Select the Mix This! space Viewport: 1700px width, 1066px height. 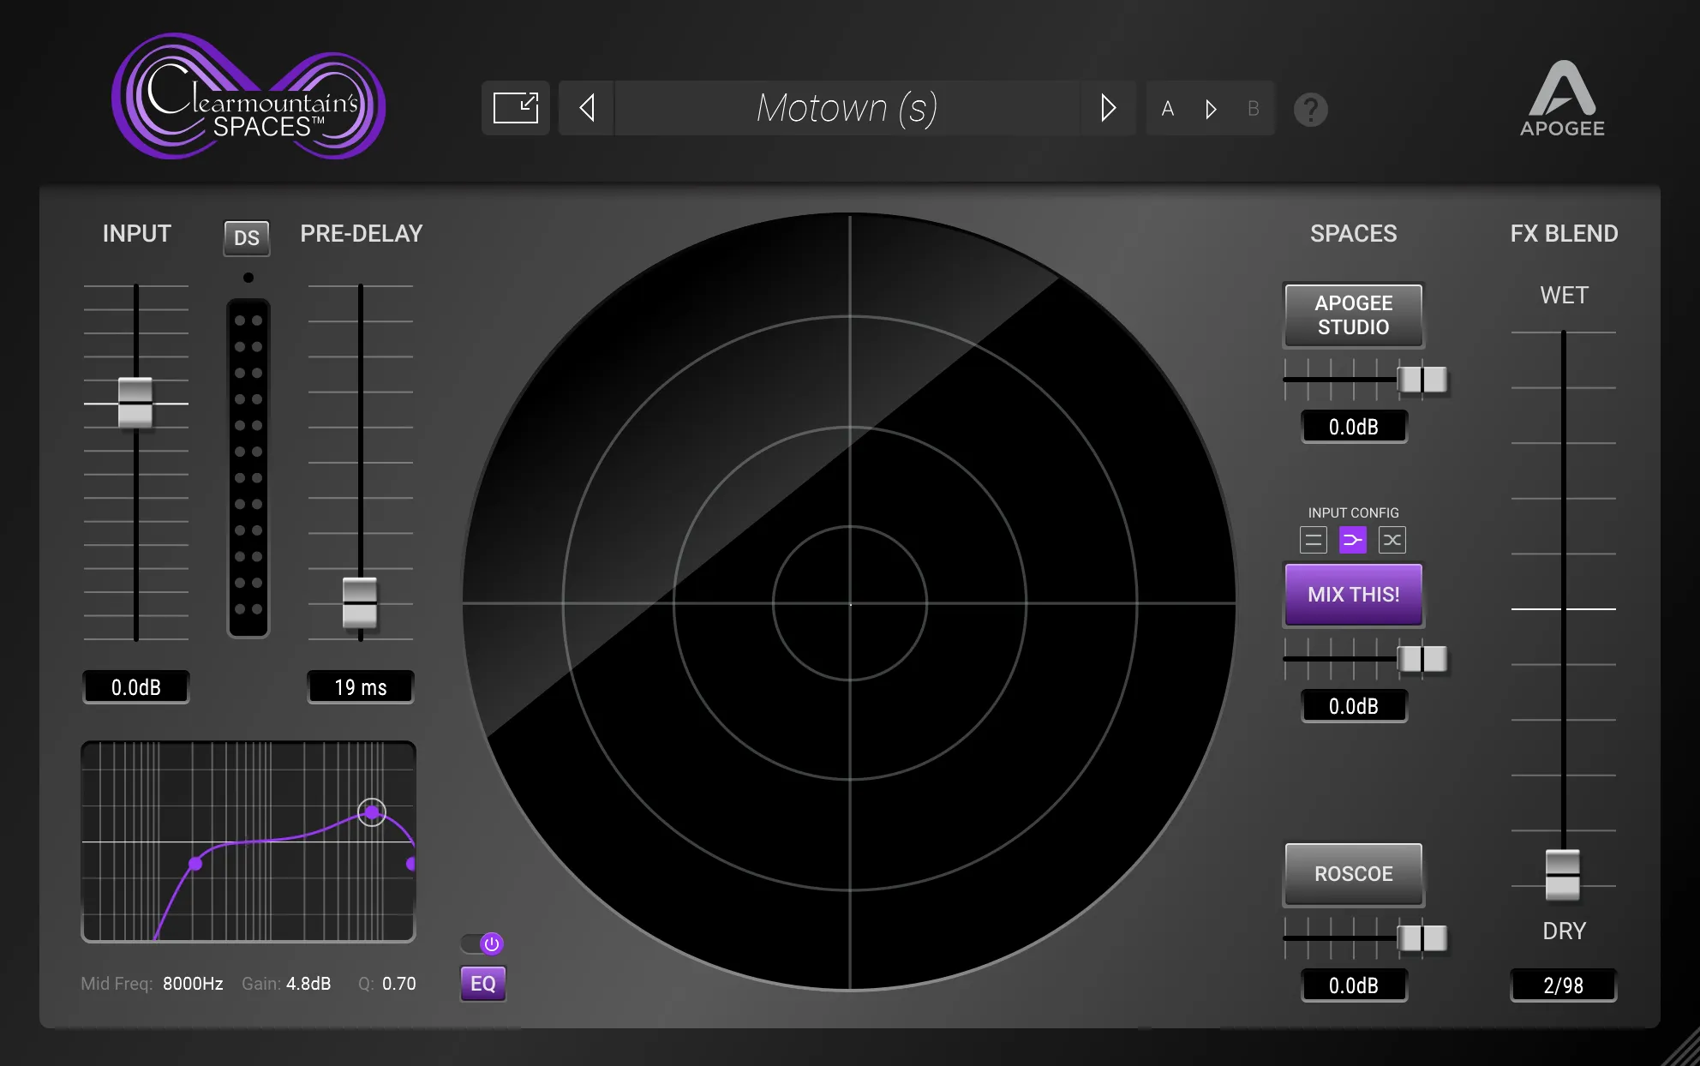[1354, 595]
